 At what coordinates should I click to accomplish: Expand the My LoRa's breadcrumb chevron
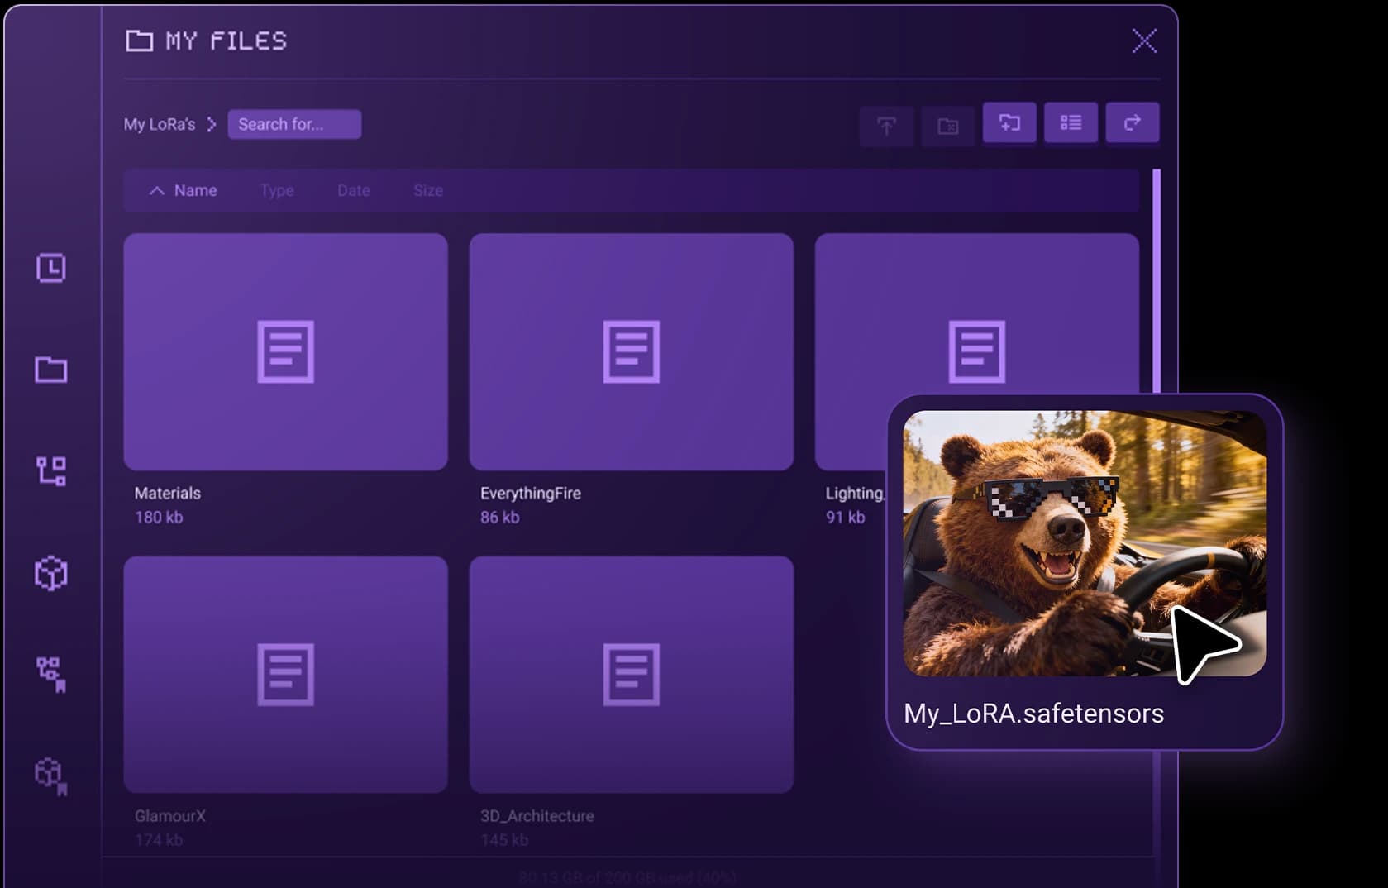(212, 124)
